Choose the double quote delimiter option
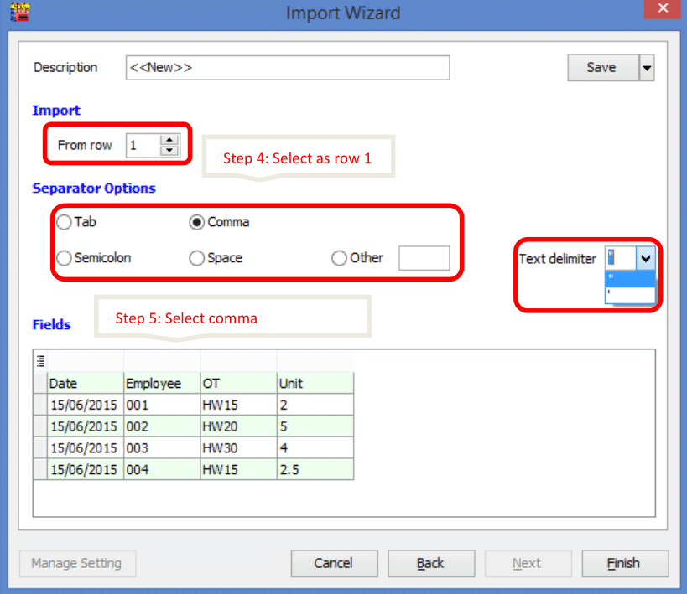This screenshot has width=687, height=594. click(629, 277)
